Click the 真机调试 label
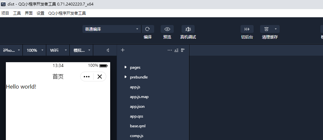Screen dimensions: 323x140 coord(188,37)
